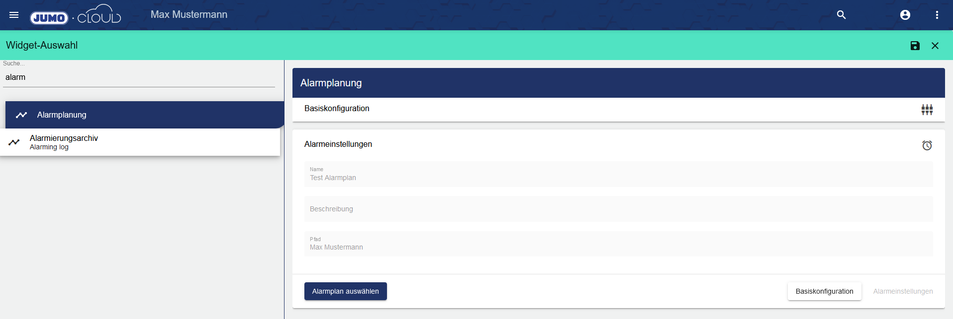This screenshot has height=319, width=953.
Task: Open the hamburger navigation menu
Action: pos(14,15)
